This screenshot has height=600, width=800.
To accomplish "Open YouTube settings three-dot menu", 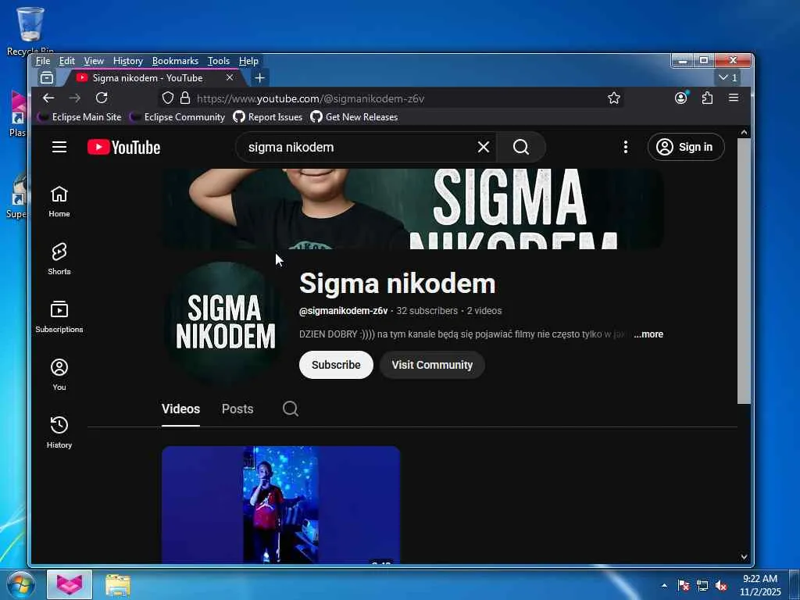I will click(626, 148).
